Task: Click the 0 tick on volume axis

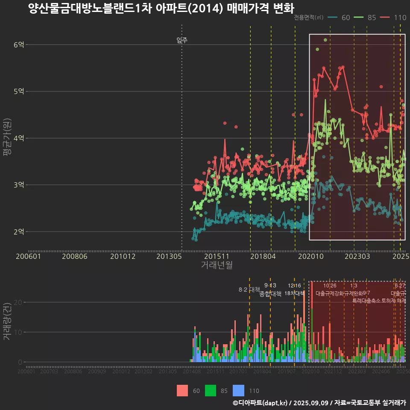Action: click(x=20, y=363)
